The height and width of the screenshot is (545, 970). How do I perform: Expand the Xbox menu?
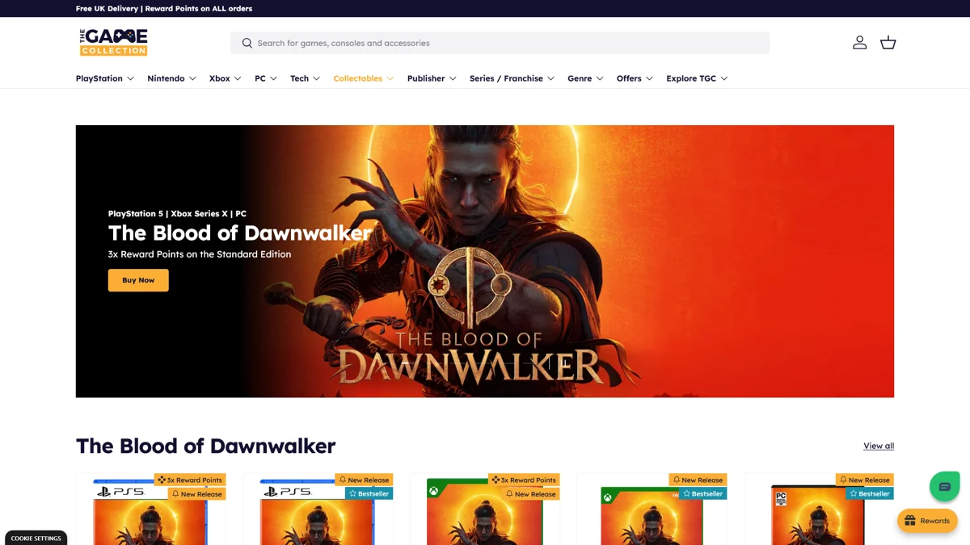[225, 78]
